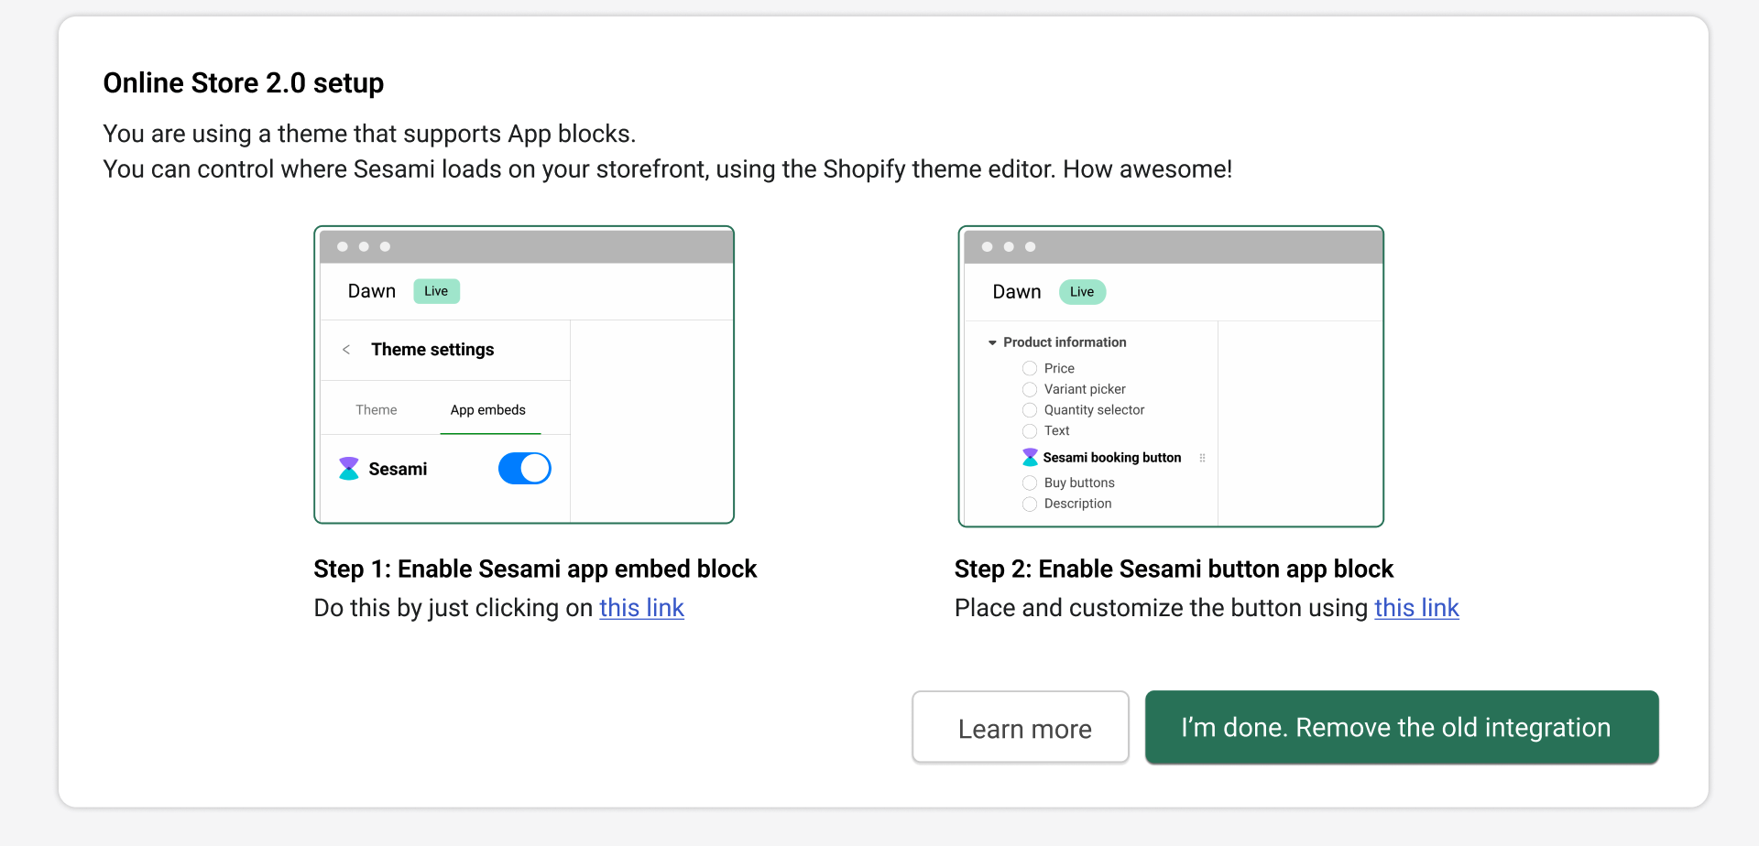This screenshot has width=1759, height=846.
Task: Open the Learn more button
Action: click(1021, 727)
